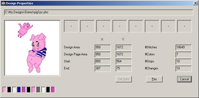Click the "Y" column header
The image size is (199, 98).
pyautogui.click(x=123, y=39)
